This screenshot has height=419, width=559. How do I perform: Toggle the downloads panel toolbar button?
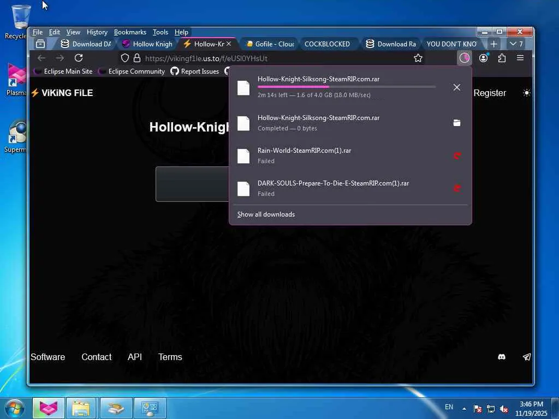(464, 58)
